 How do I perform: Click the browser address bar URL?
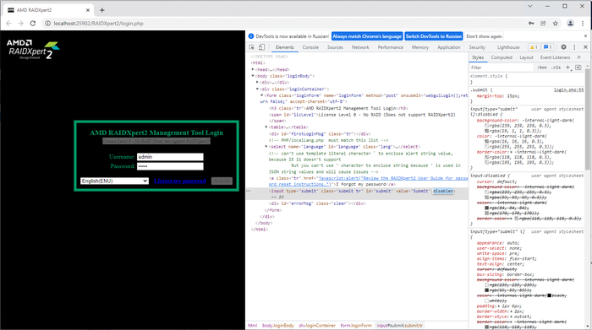tap(99, 24)
